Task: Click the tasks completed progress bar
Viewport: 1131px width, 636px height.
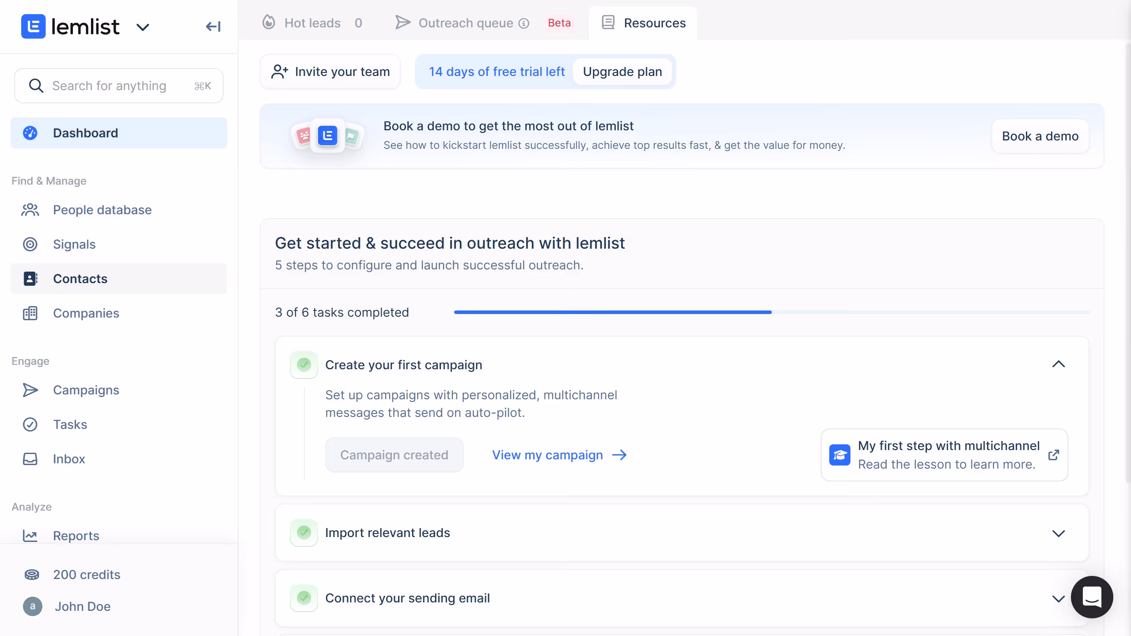Action: (771, 312)
